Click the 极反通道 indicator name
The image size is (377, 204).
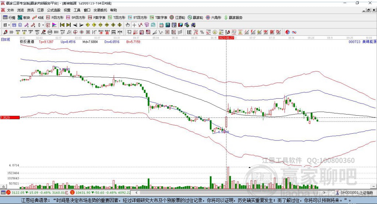27,42
